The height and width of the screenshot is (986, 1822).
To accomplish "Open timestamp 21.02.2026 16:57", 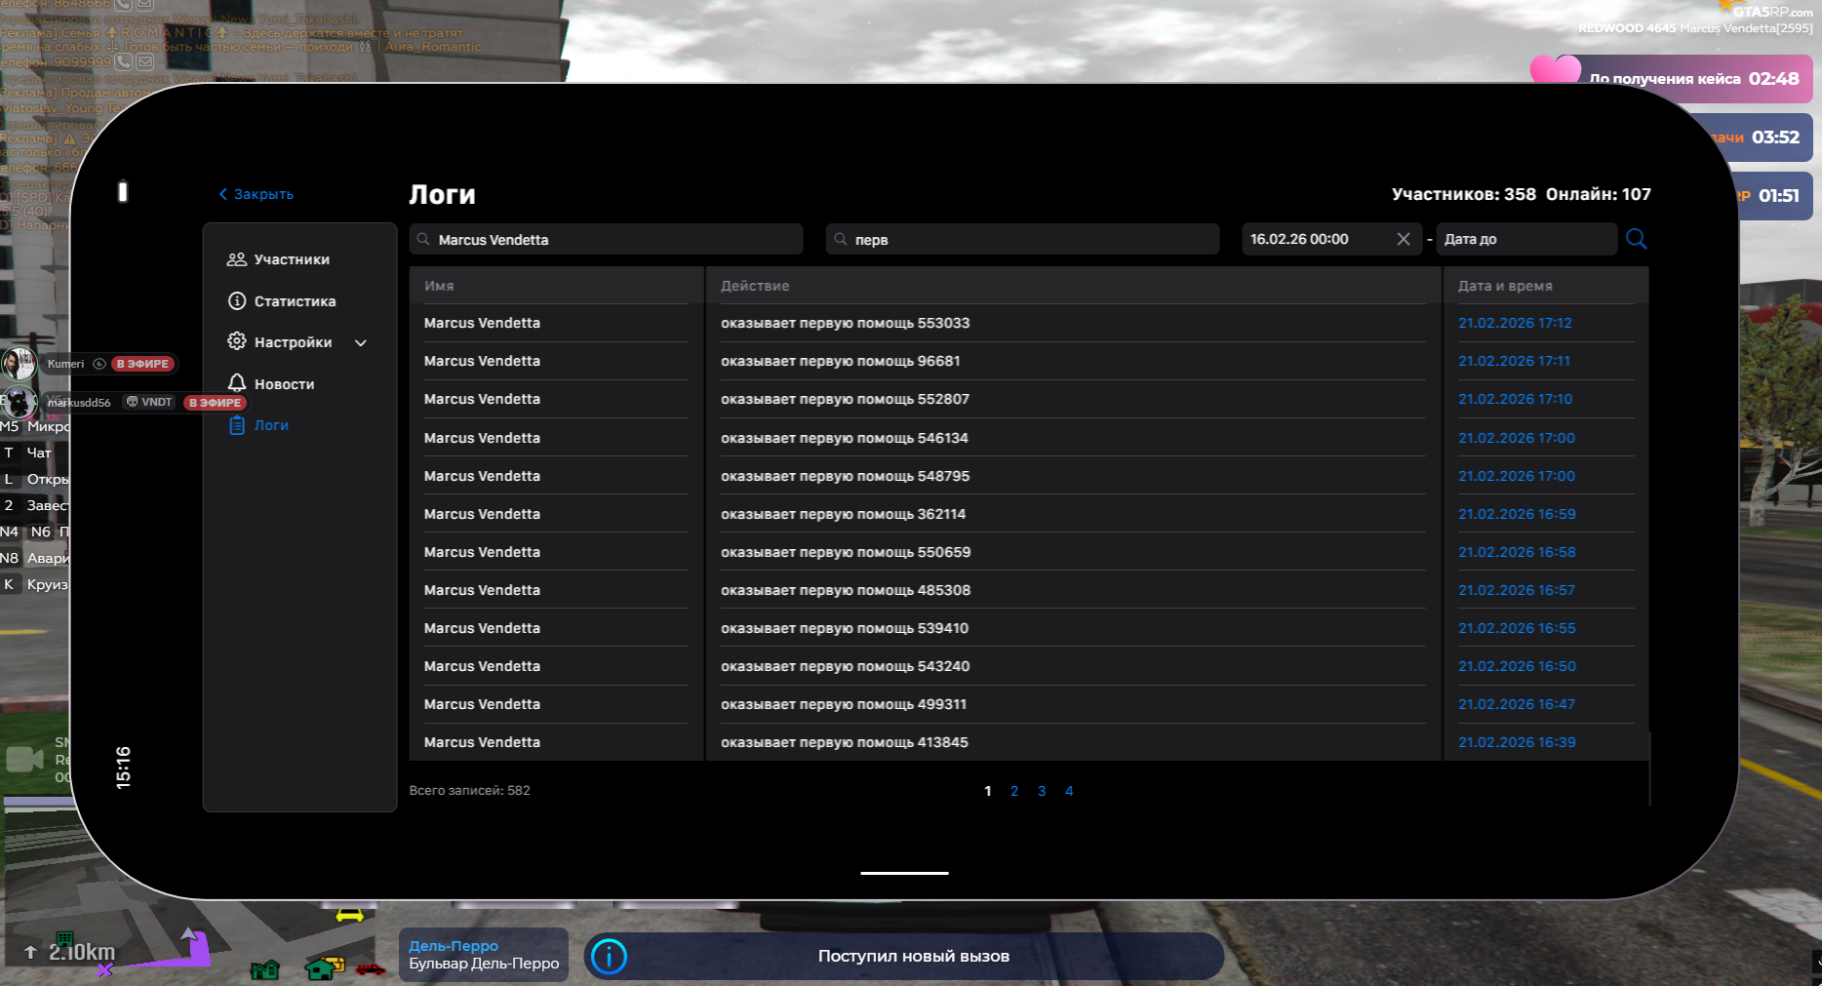I will pyautogui.click(x=1517, y=590).
